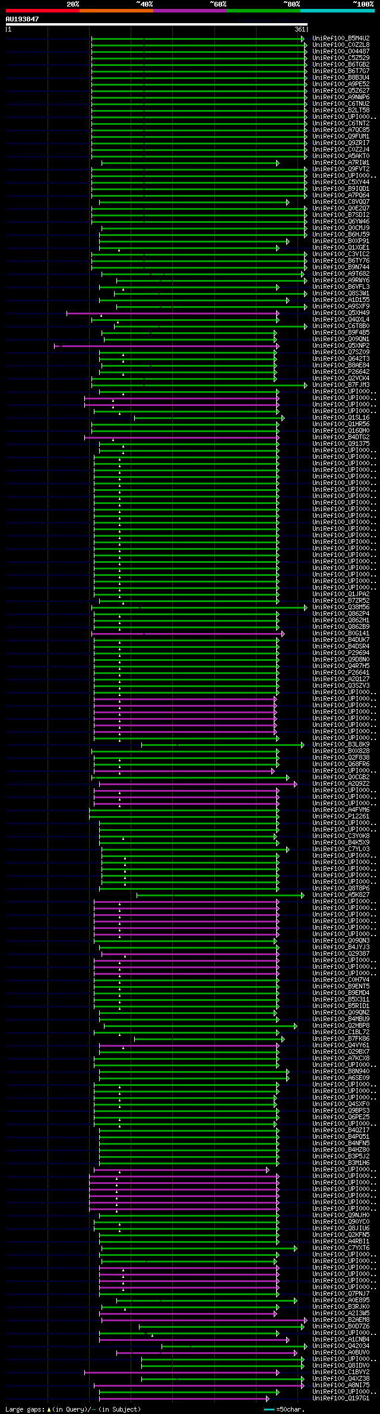Open hit UniRef100_B8B3U4
This screenshot has width=380, height=1414.
click(341, 78)
